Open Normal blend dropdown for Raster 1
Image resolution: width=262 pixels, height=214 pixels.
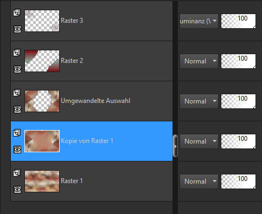199,181
